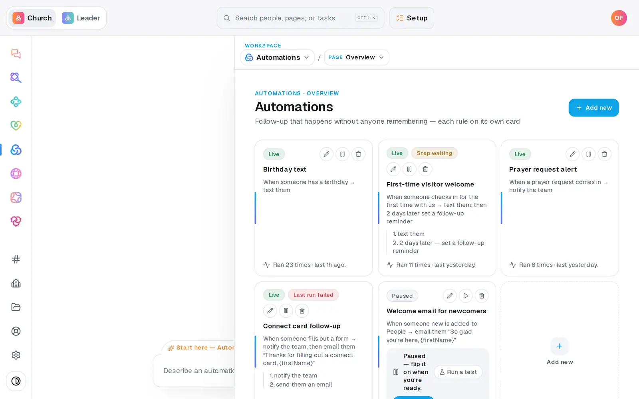Open the purple globe sidebar icon
639x399 pixels.
click(16, 174)
